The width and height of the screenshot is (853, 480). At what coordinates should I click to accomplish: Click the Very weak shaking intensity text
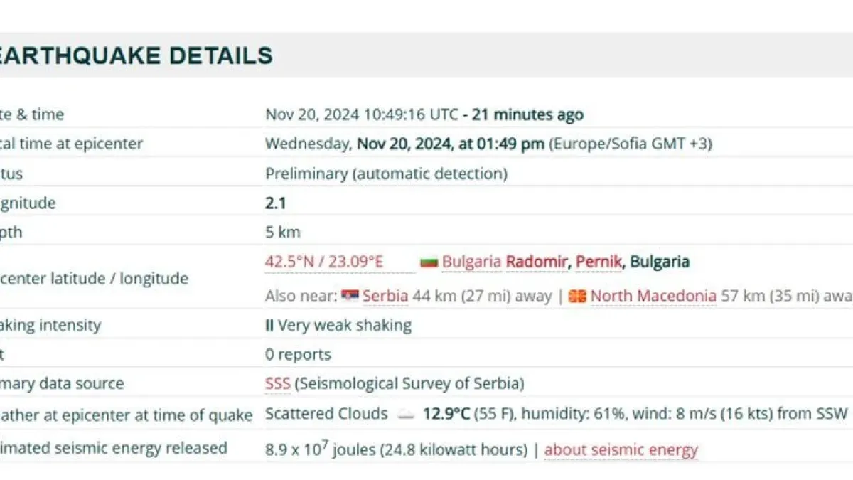point(345,326)
